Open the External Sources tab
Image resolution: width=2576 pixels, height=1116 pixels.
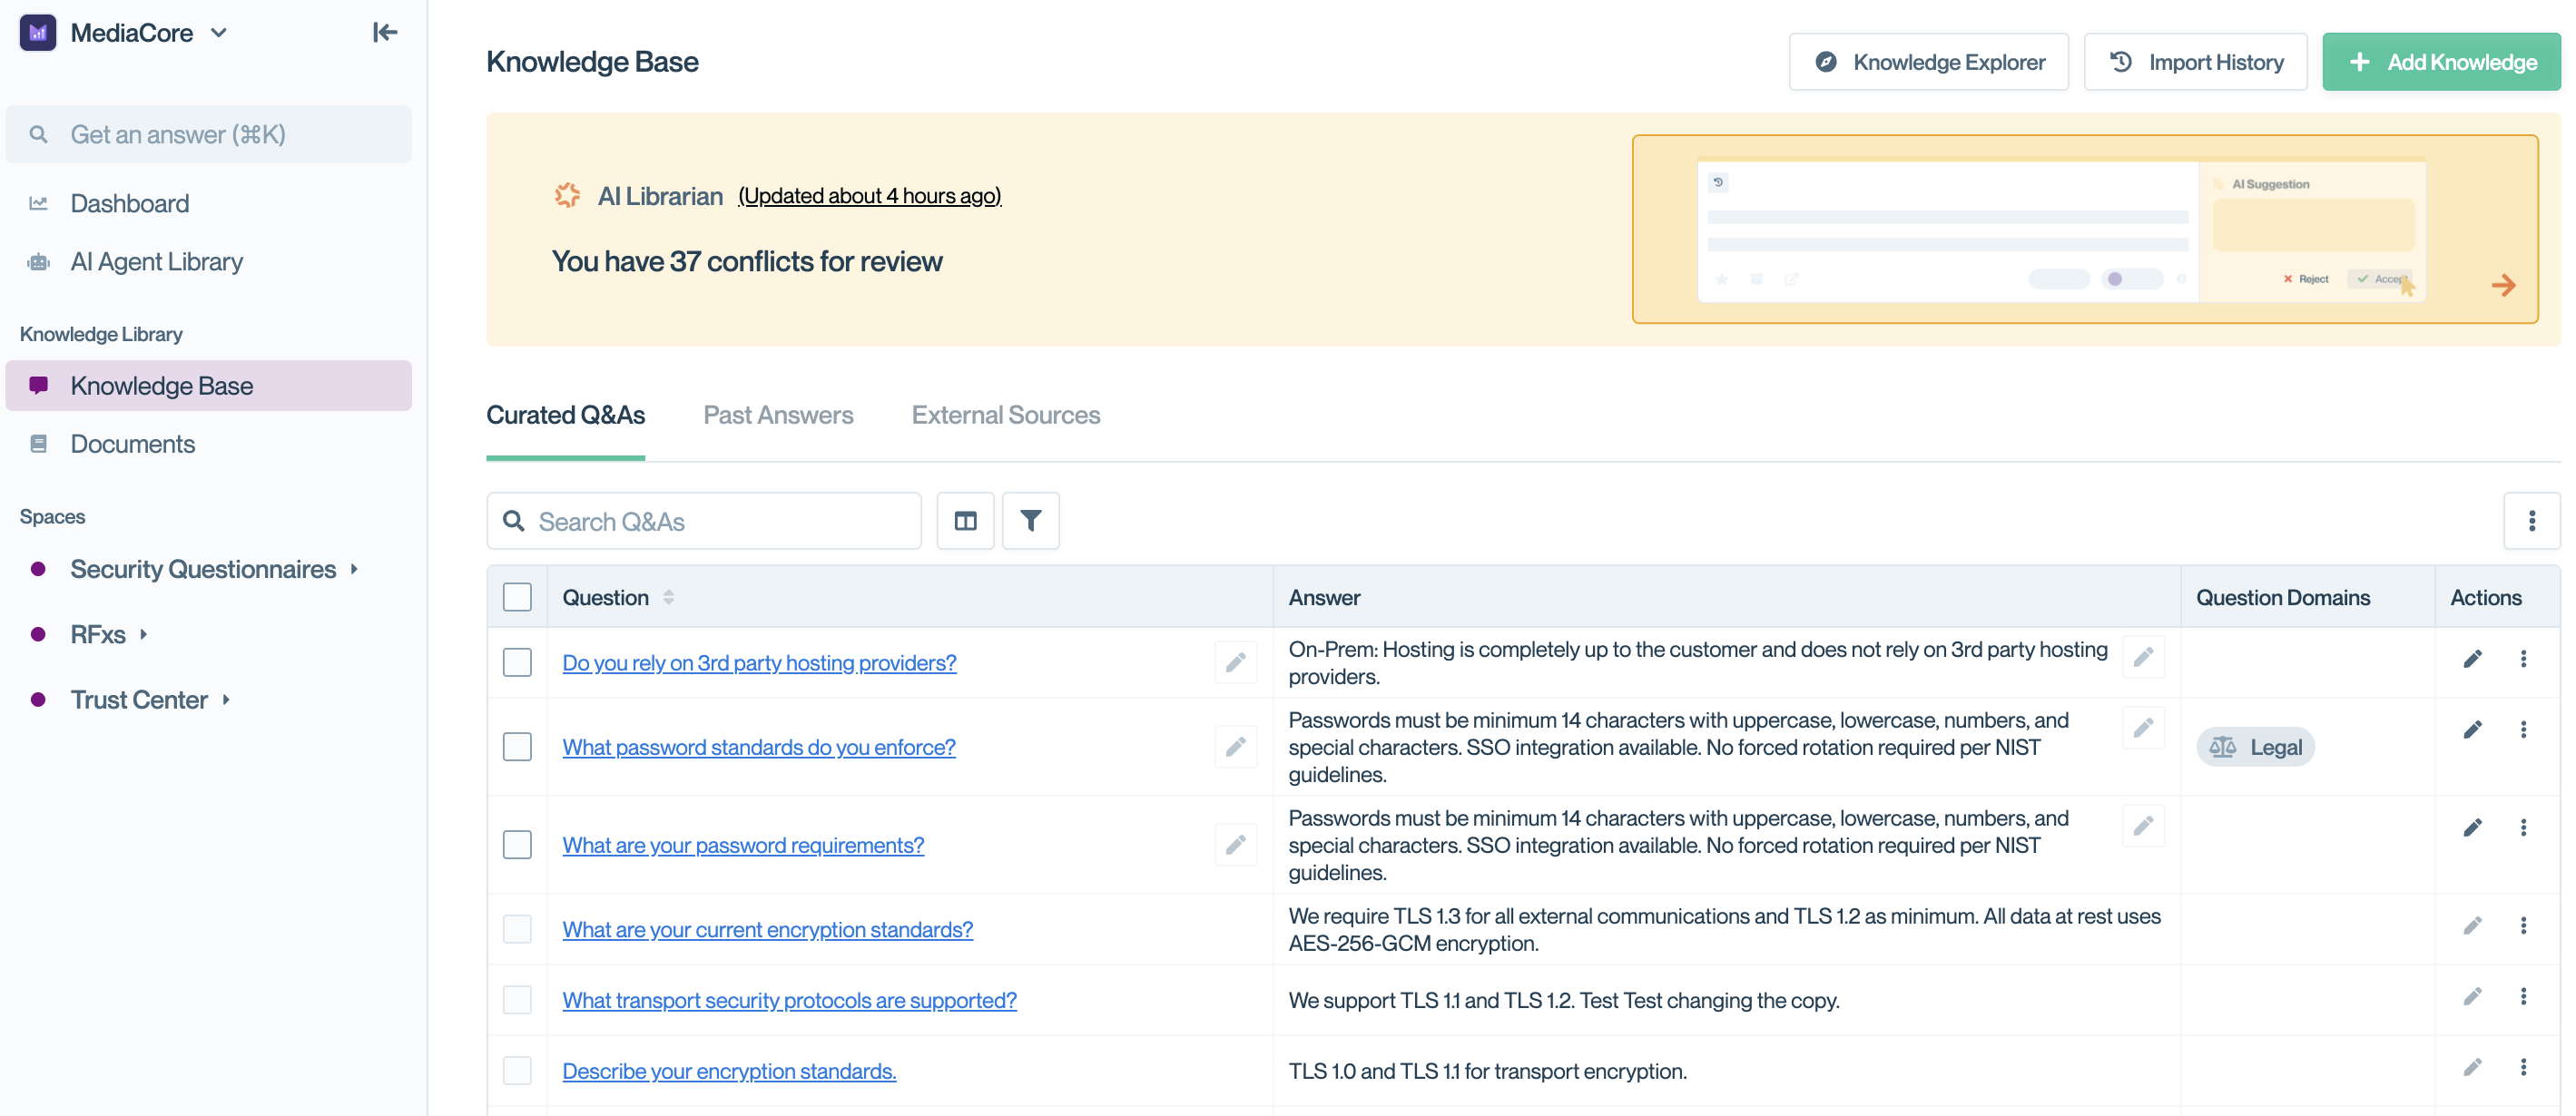click(x=1005, y=415)
